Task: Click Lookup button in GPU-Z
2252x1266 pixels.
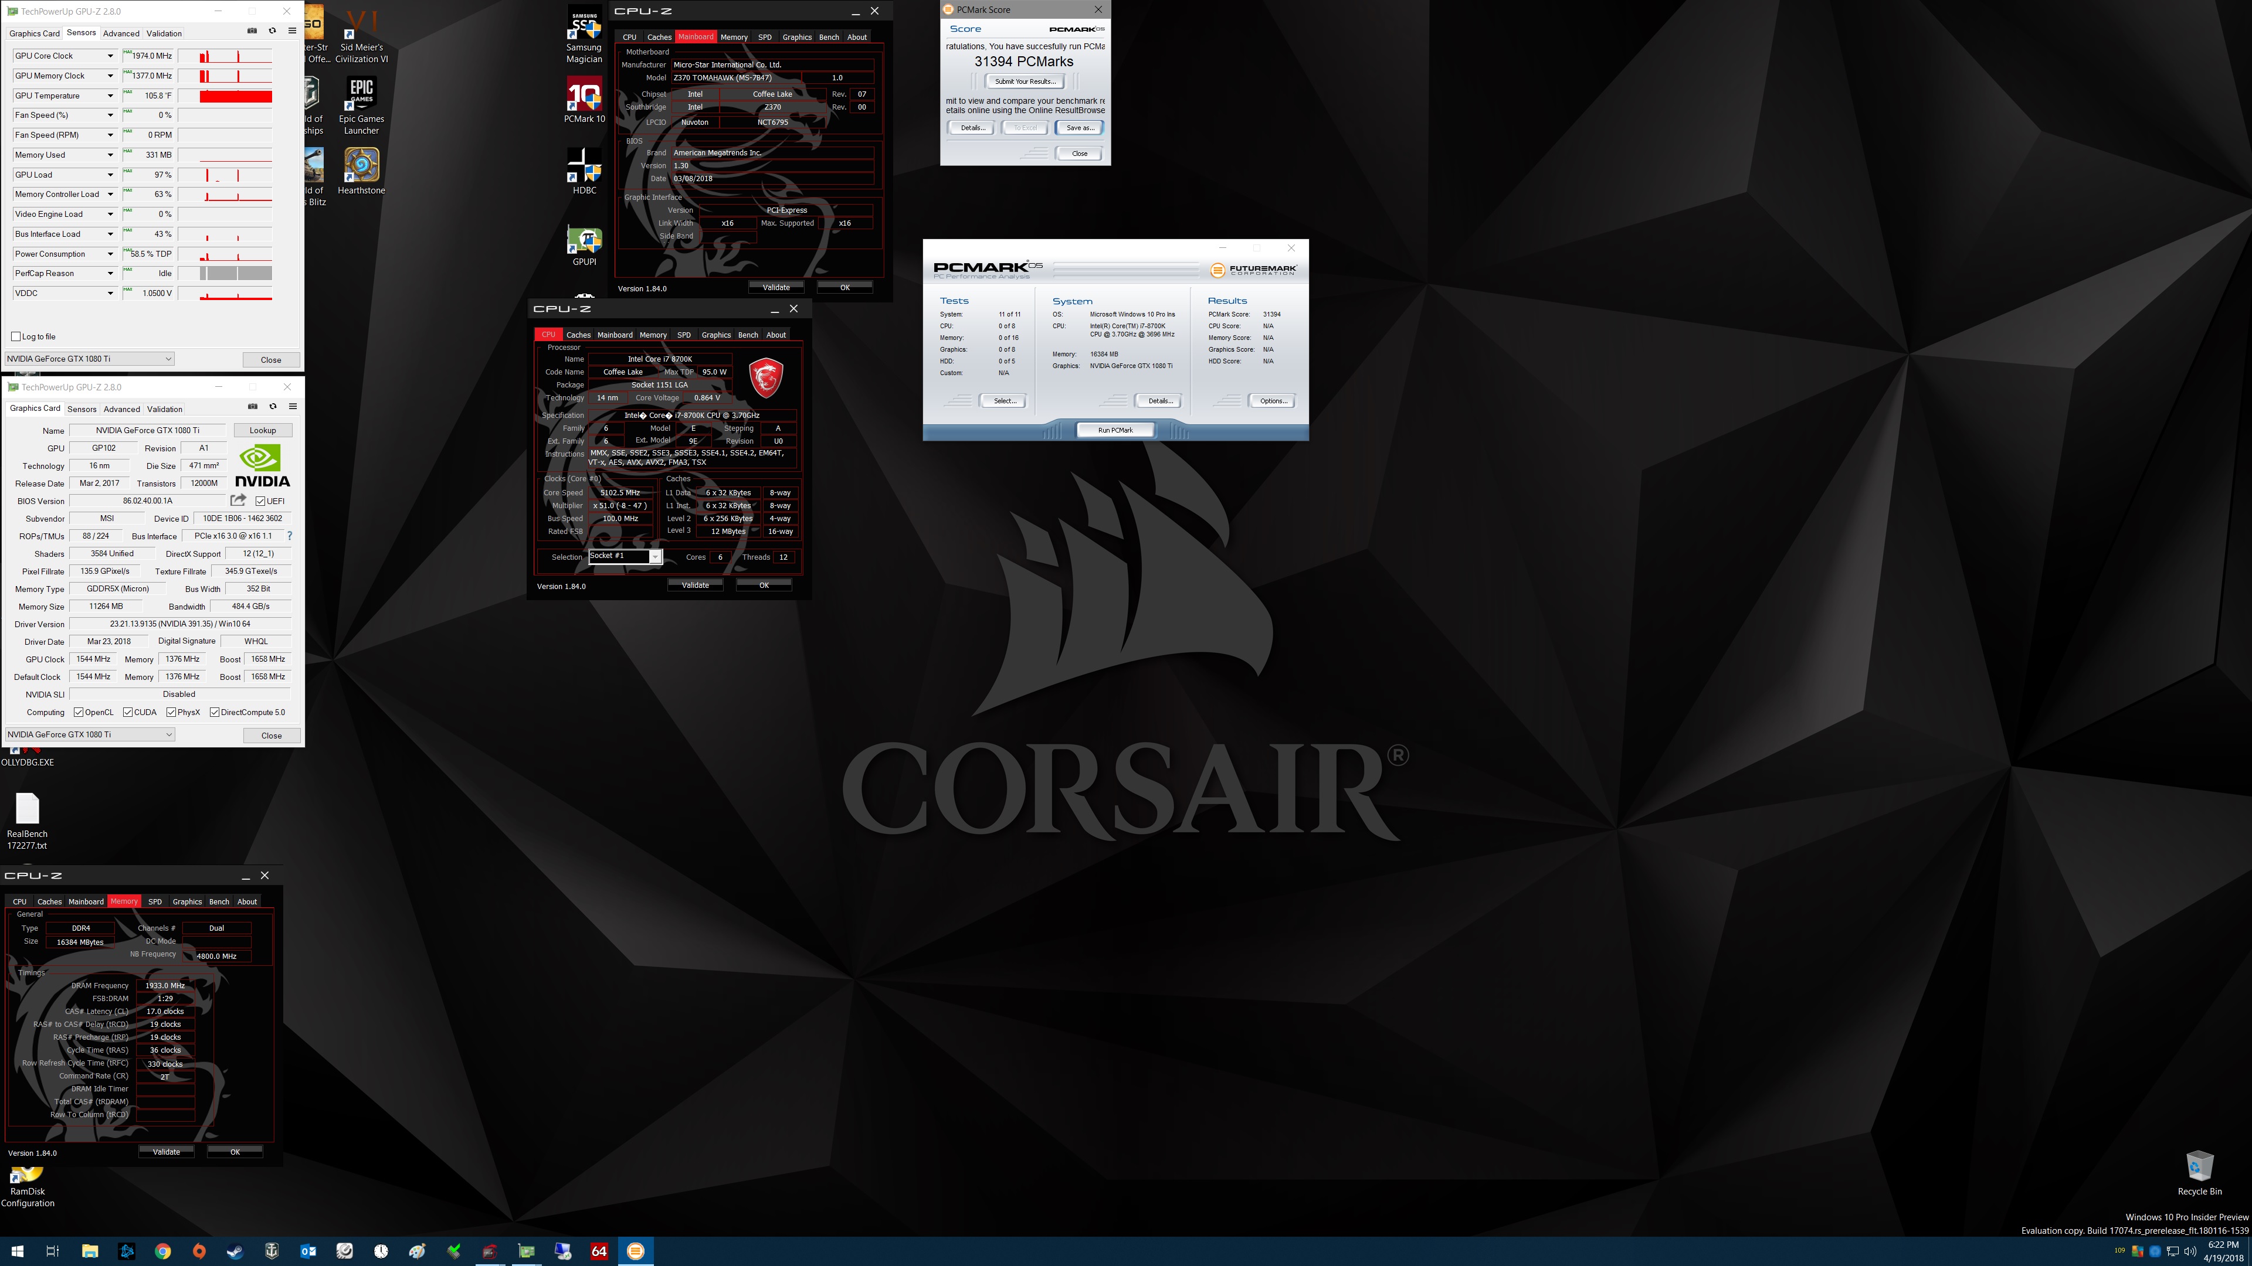Action: pyautogui.click(x=262, y=430)
